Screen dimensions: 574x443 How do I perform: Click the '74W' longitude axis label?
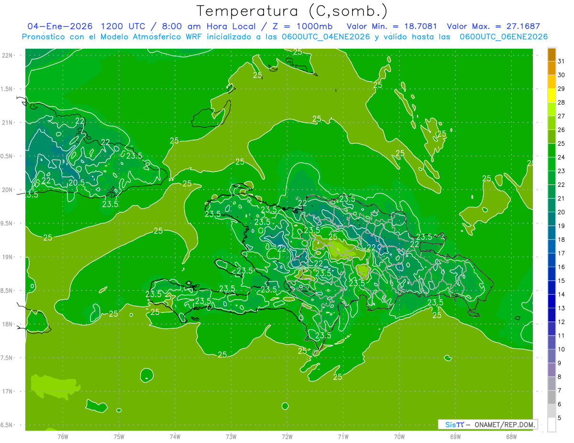[175, 436]
